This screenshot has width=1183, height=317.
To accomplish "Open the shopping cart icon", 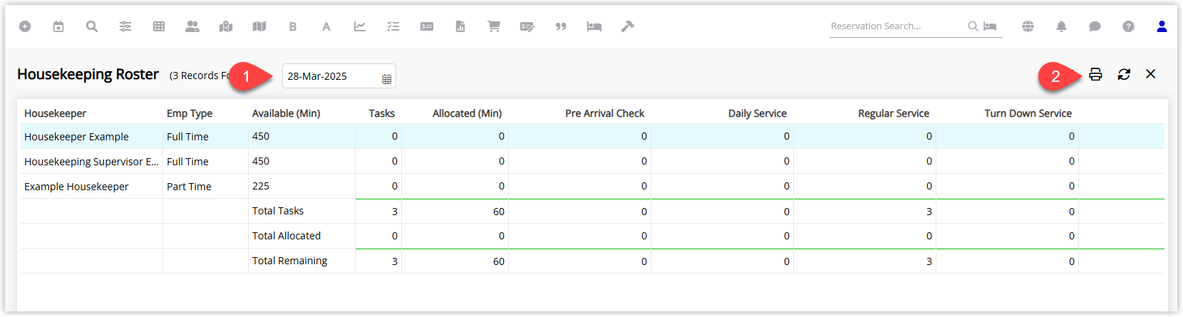I will pos(493,26).
